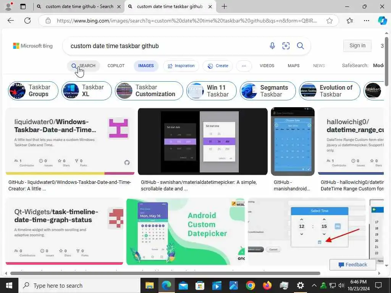Click the Create button
The image size is (391, 293).
point(218,66)
